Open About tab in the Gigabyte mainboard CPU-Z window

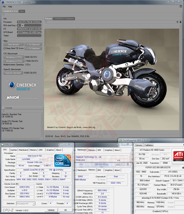117,150
